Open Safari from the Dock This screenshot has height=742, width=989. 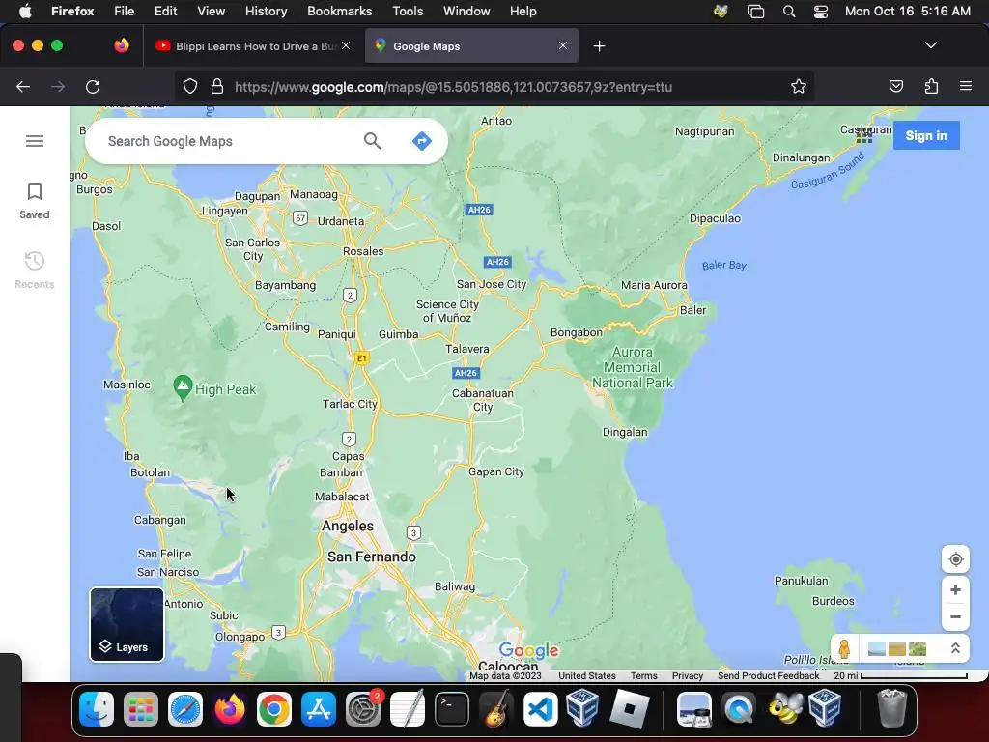coord(184,709)
